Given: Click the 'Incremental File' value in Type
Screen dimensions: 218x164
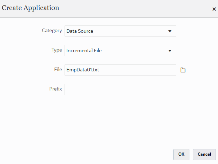Looking at the screenshot, I should (x=84, y=50).
